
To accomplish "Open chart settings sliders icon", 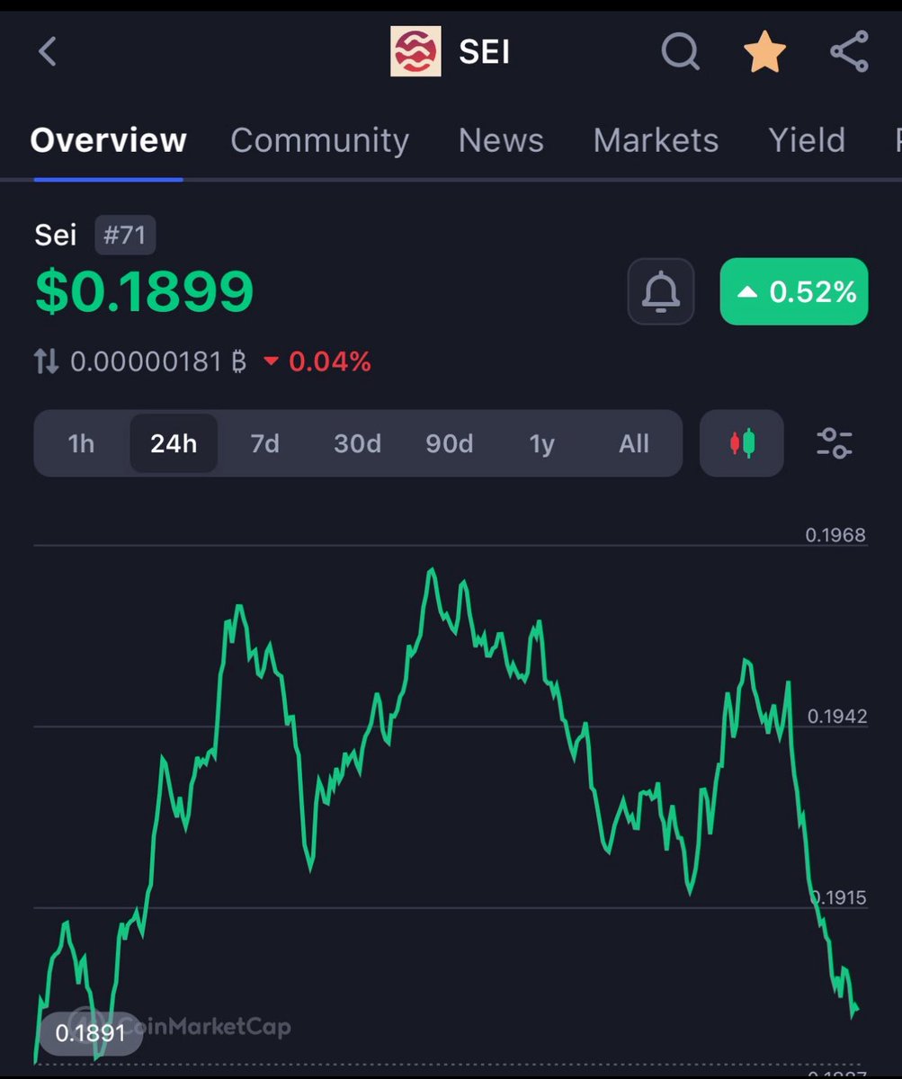I will click(835, 443).
